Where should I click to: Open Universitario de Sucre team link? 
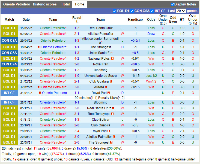coord(100,76)
